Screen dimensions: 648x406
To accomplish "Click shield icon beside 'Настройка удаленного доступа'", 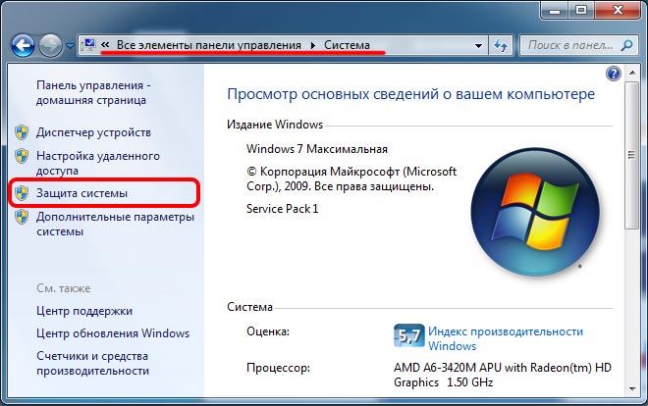I will coord(22,156).
